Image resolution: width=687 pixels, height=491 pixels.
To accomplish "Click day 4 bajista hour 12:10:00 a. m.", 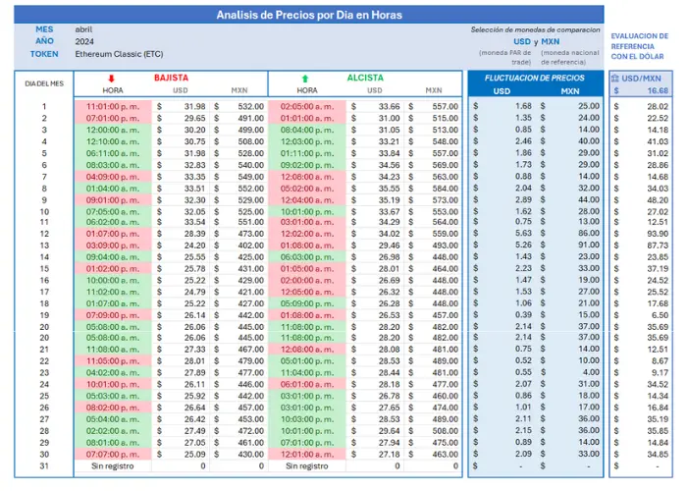I will [113, 141].
